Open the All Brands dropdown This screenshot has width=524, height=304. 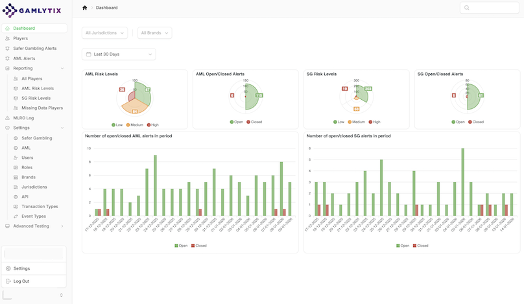(154, 32)
